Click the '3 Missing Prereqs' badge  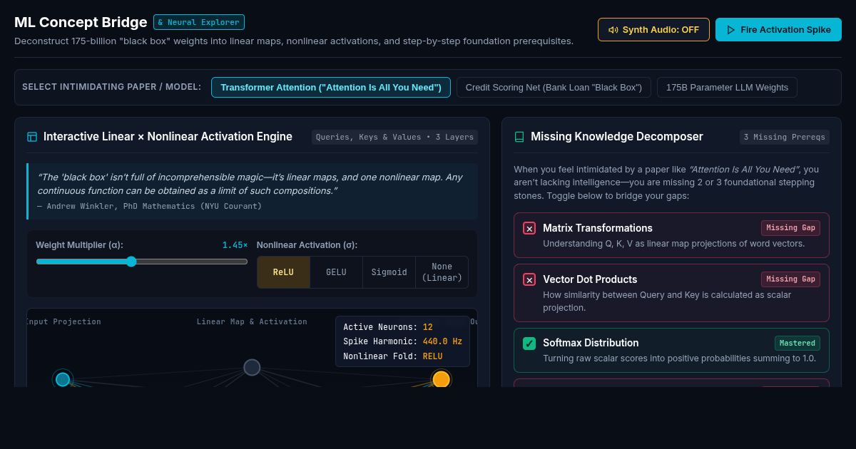pyautogui.click(x=784, y=137)
